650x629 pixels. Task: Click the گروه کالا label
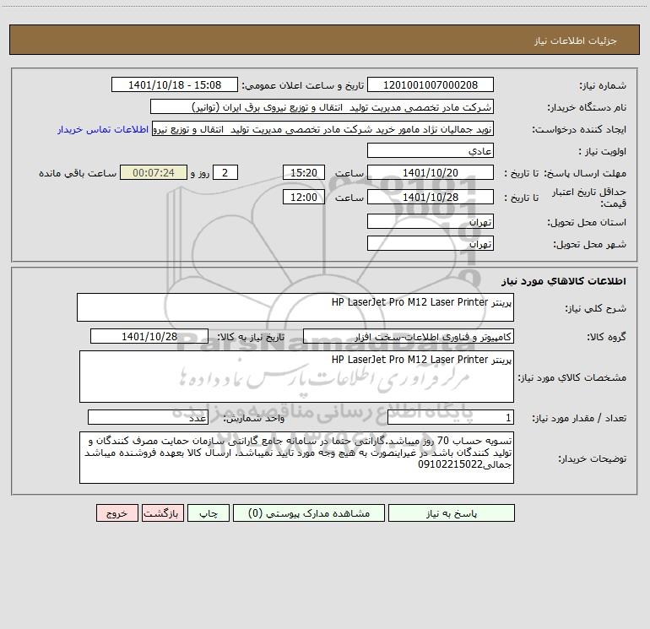606,337
